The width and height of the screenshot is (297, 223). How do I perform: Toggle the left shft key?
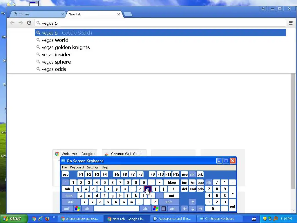pyautogui.click(x=70, y=202)
